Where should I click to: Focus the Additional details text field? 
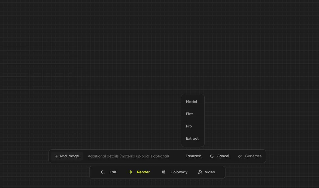[x=128, y=156]
